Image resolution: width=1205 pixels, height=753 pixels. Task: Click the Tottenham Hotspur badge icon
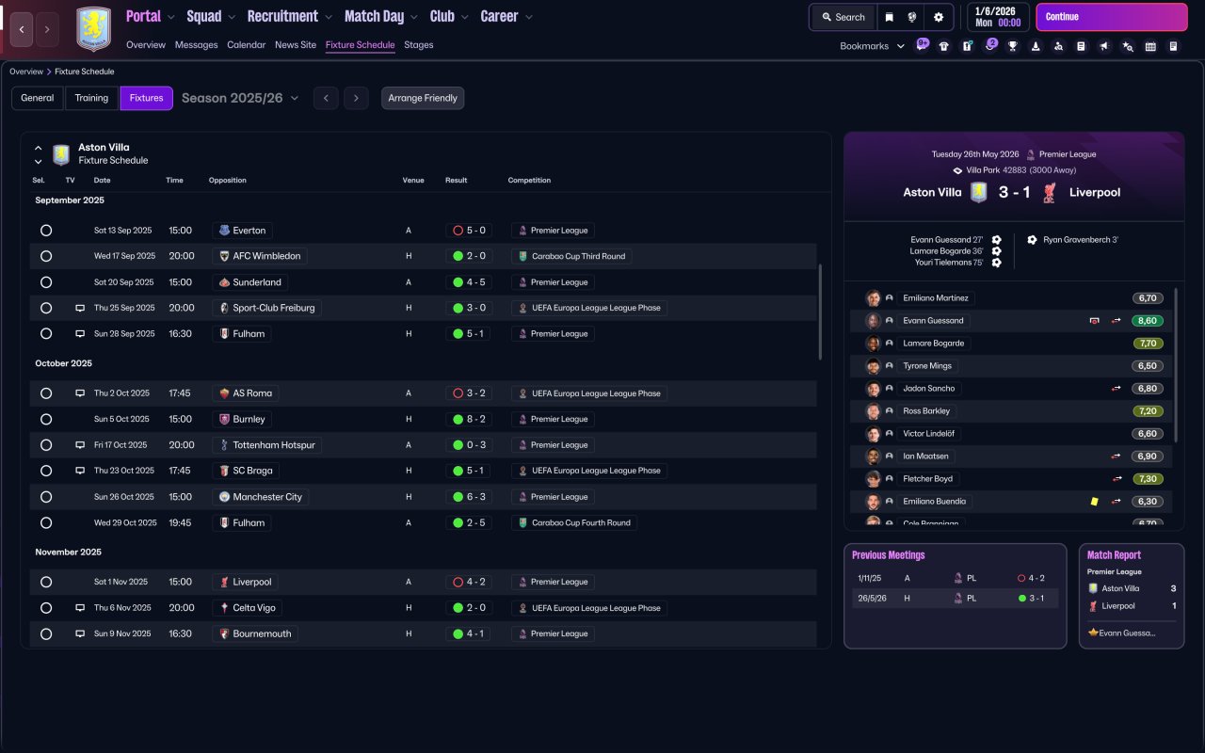[224, 445]
